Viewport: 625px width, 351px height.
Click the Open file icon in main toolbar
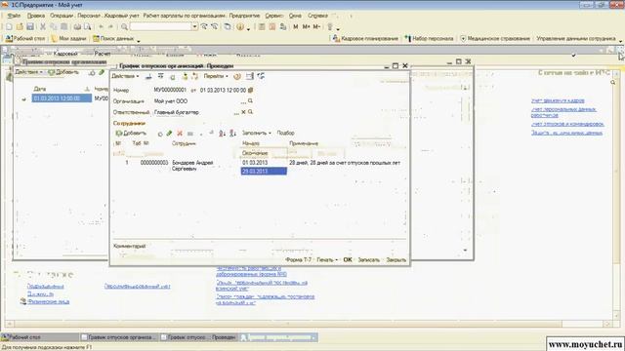20,26
